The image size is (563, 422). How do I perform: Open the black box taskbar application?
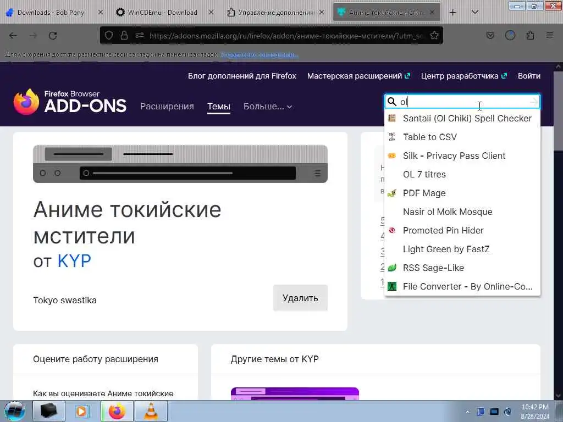point(49,411)
